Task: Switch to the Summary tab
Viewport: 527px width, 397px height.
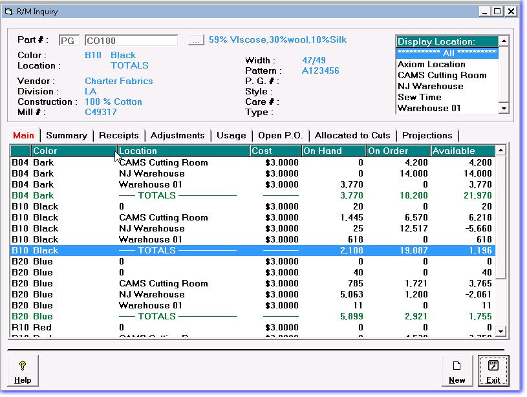Action: tap(67, 135)
